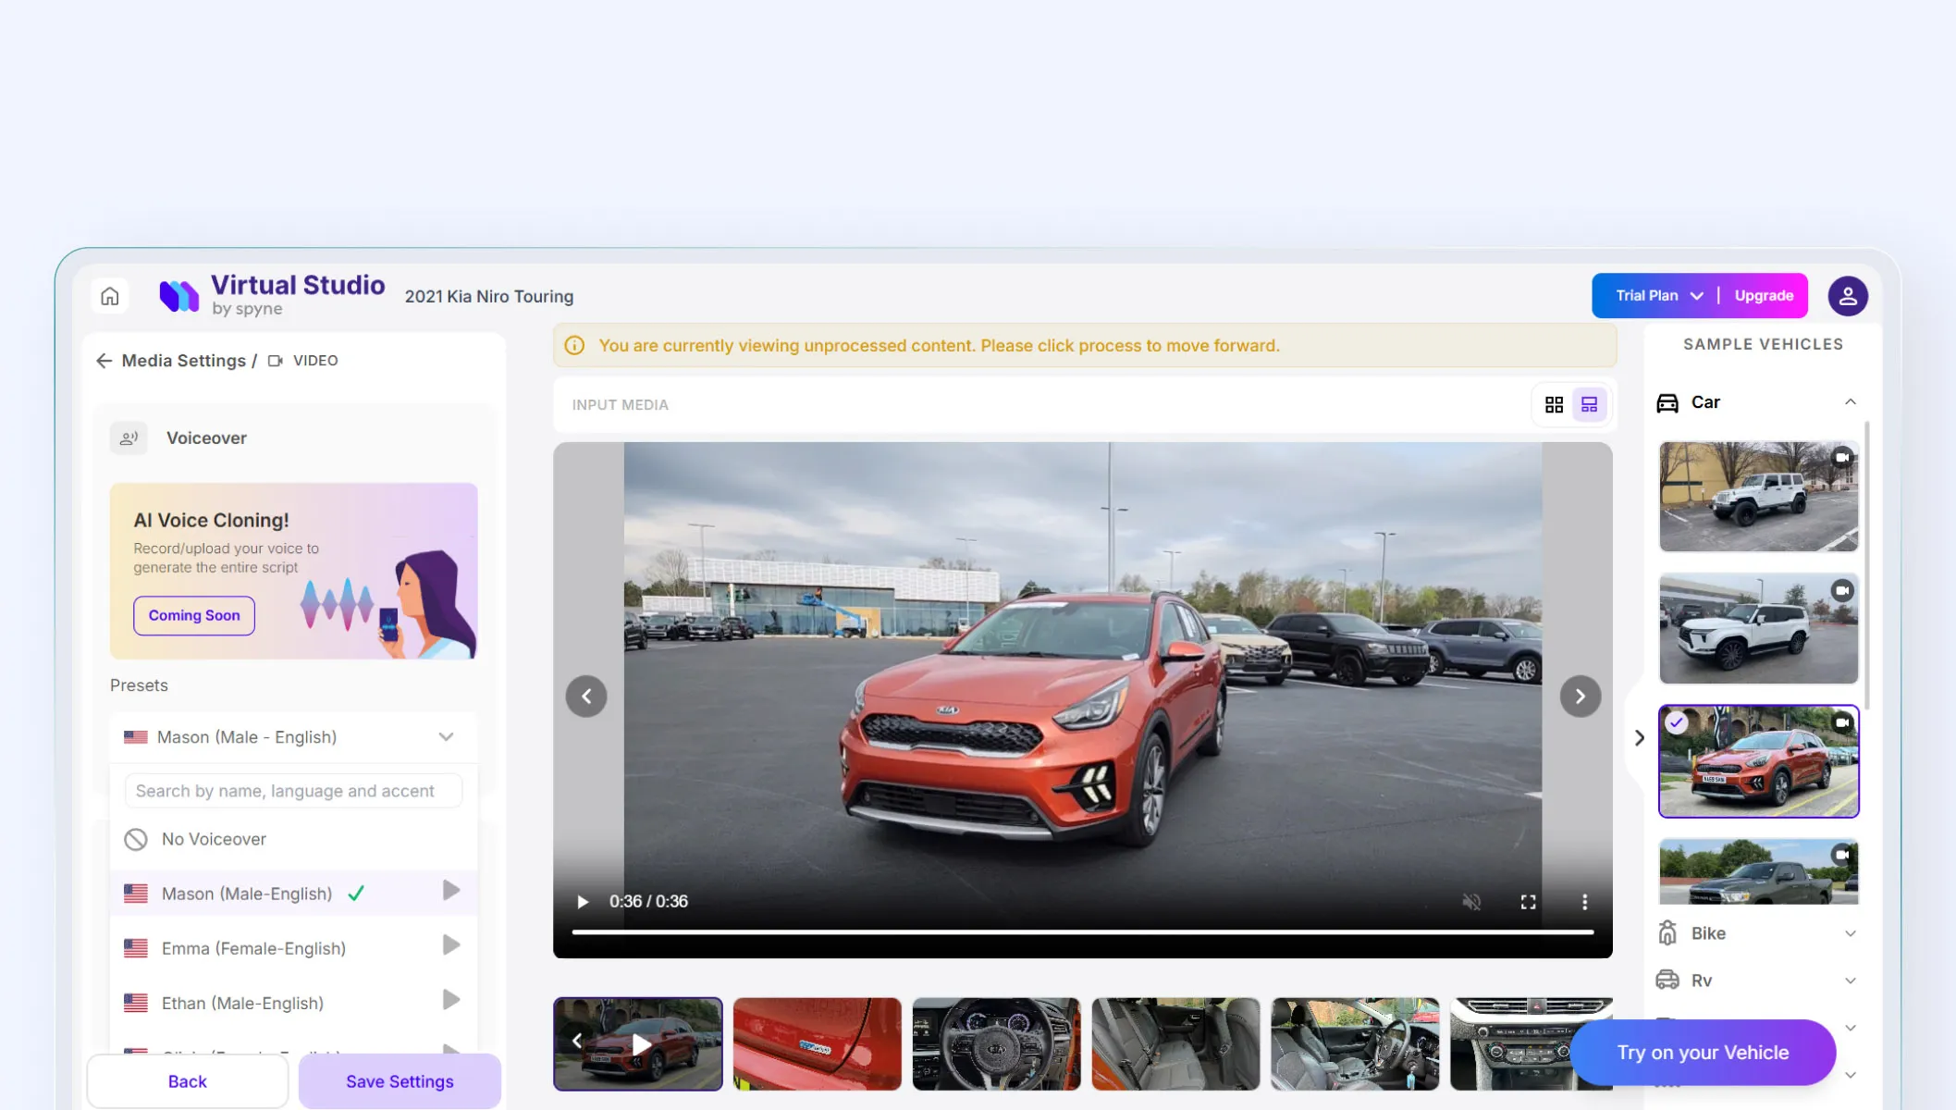Click the back arrow beside Media Settings

tap(104, 361)
